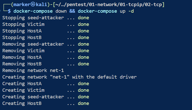Click the 'Removing seed-attacker' text

point(33,44)
